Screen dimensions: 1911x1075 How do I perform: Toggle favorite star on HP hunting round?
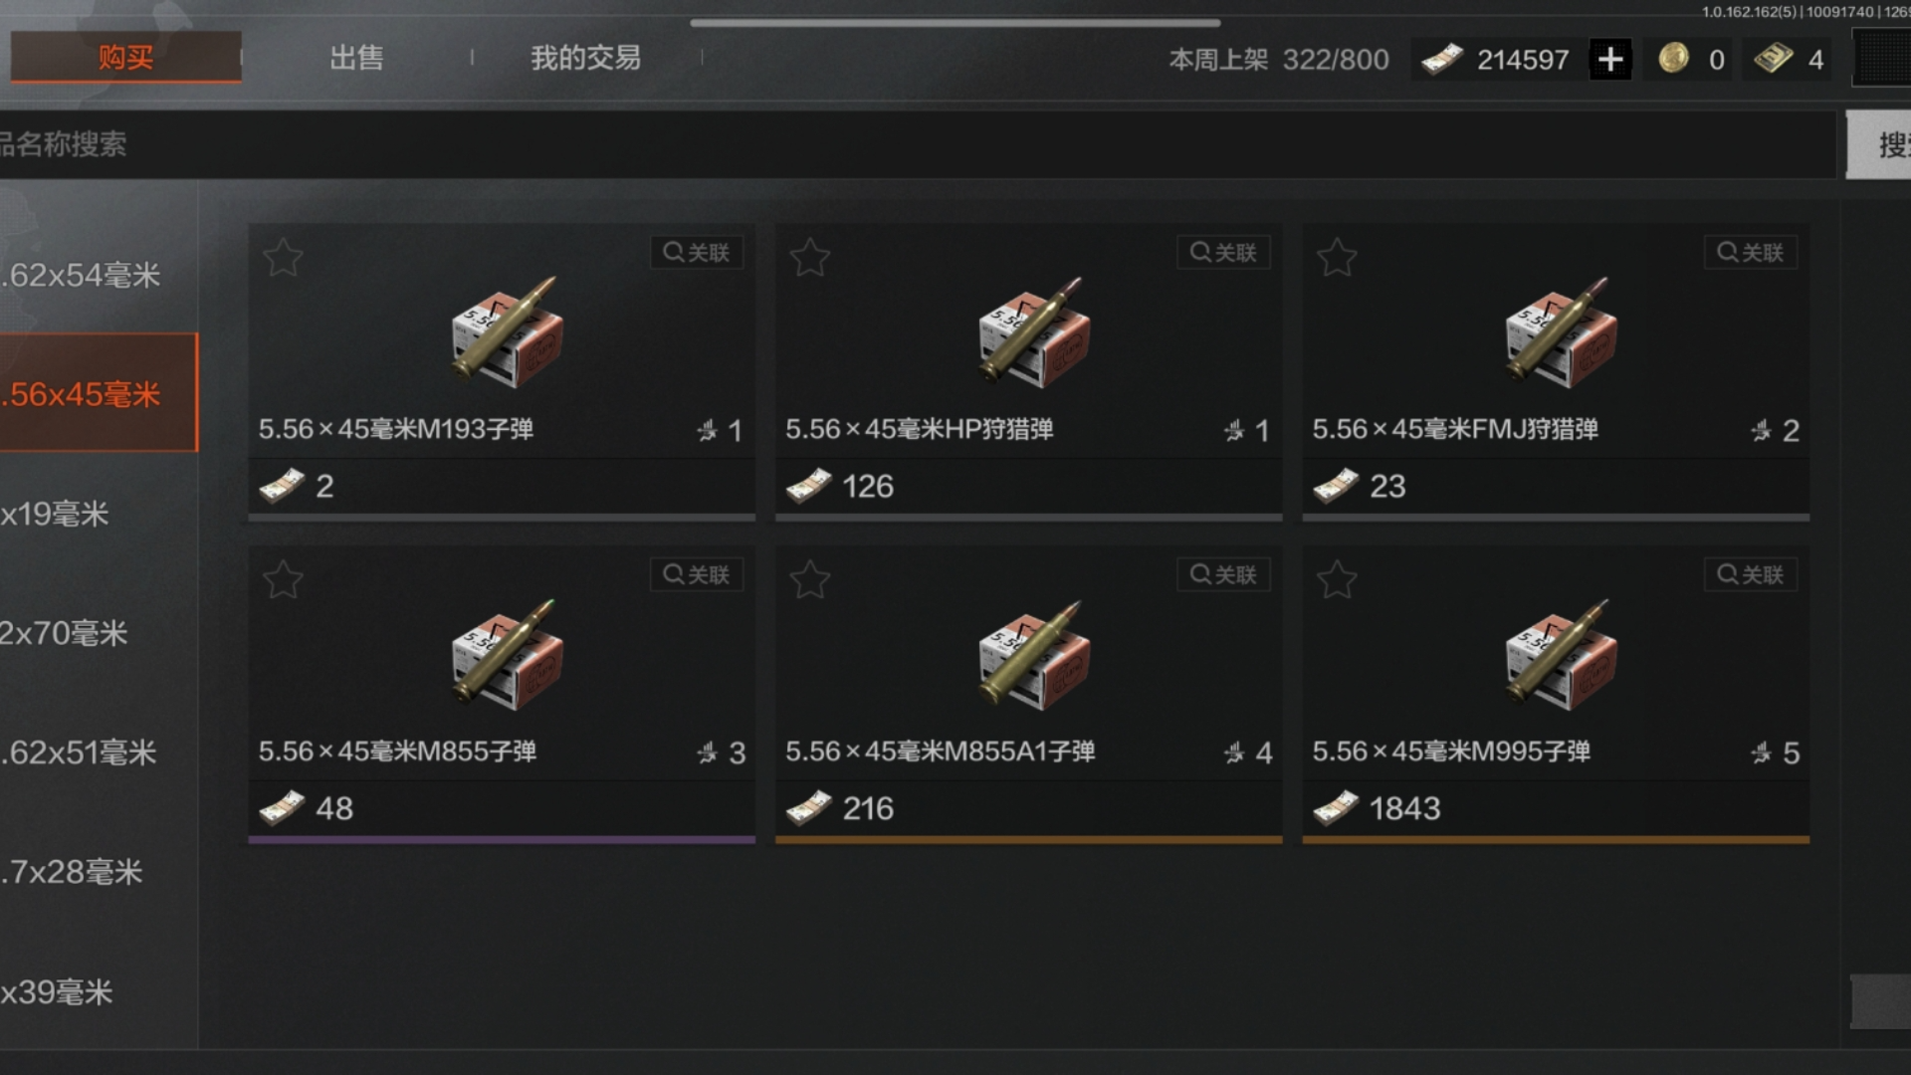coord(809,258)
